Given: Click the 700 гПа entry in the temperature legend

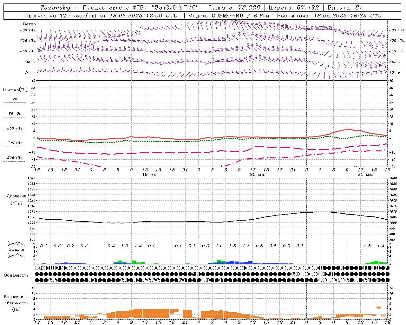Looking at the screenshot, I should click(x=15, y=143).
